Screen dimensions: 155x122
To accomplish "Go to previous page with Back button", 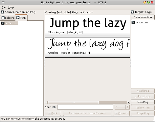I will (53, 113).
